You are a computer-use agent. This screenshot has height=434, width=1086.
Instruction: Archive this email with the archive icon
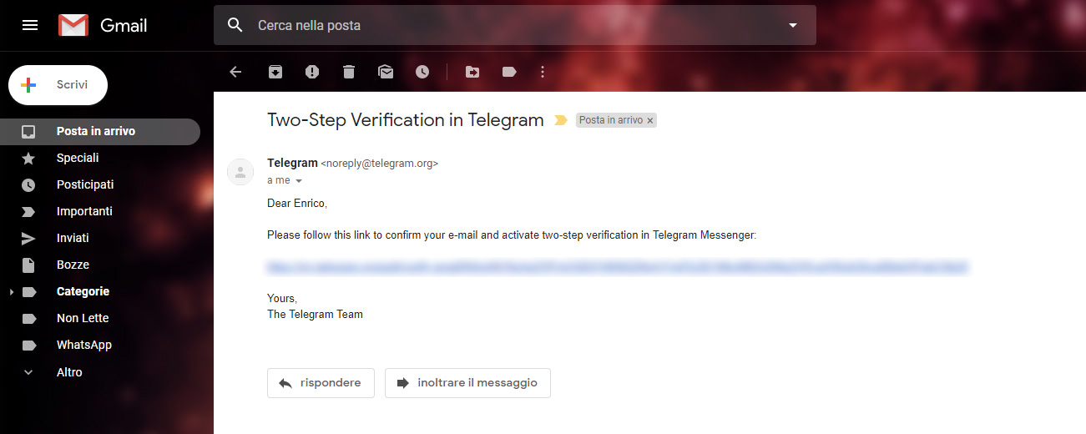(x=275, y=72)
